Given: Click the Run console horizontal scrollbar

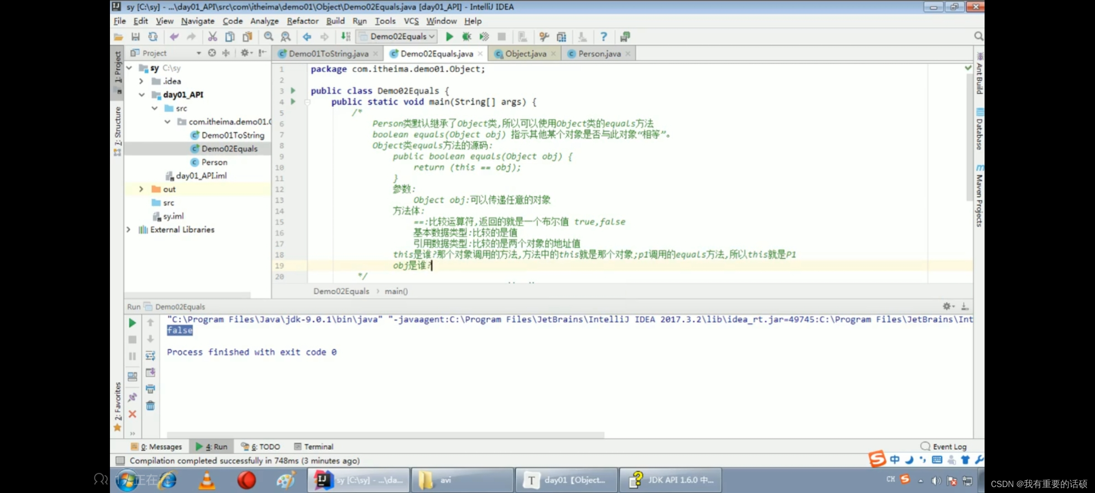Looking at the screenshot, I should click(x=386, y=435).
